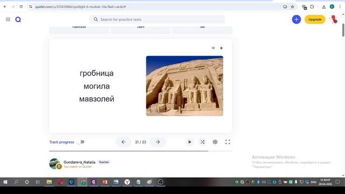Click the Teacher badge
Image resolution: width=345 pixels, height=194 pixels.
[x=104, y=162]
